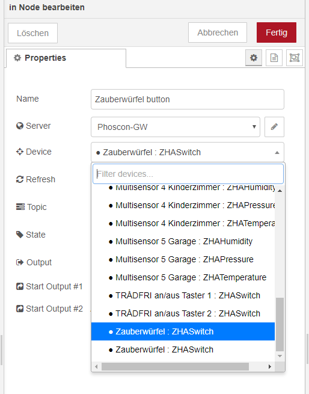Image resolution: width=309 pixels, height=394 pixels.
Task: Open node description document icon
Action: click(274, 58)
